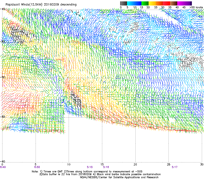The width and height of the screenshot is (204, 179).
Task: Pick the gray 0-5 knots legend swatch
Action: click(124, 3)
